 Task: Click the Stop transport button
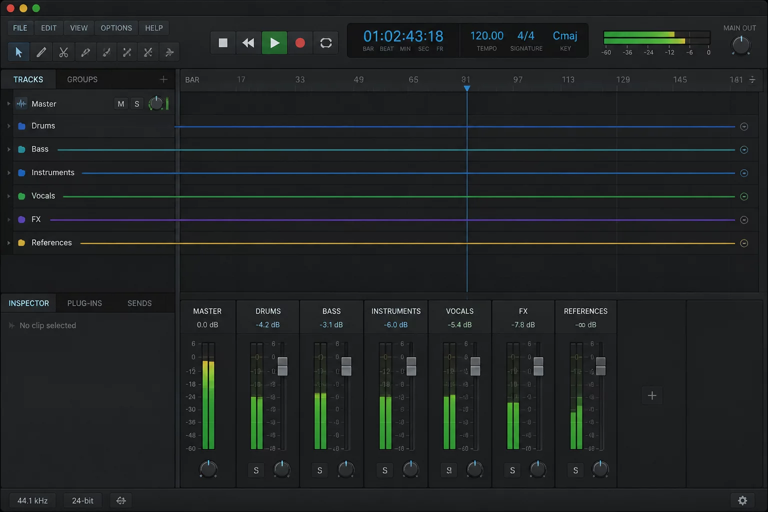click(x=223, y=43)
